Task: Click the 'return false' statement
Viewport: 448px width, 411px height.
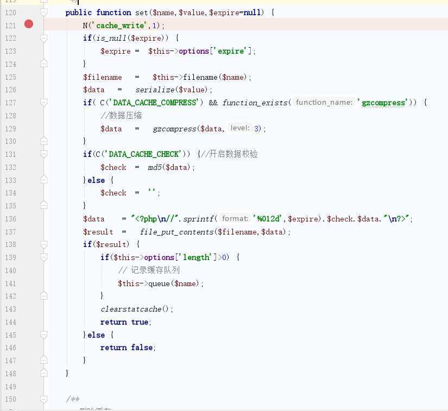Action: [128, 347]
